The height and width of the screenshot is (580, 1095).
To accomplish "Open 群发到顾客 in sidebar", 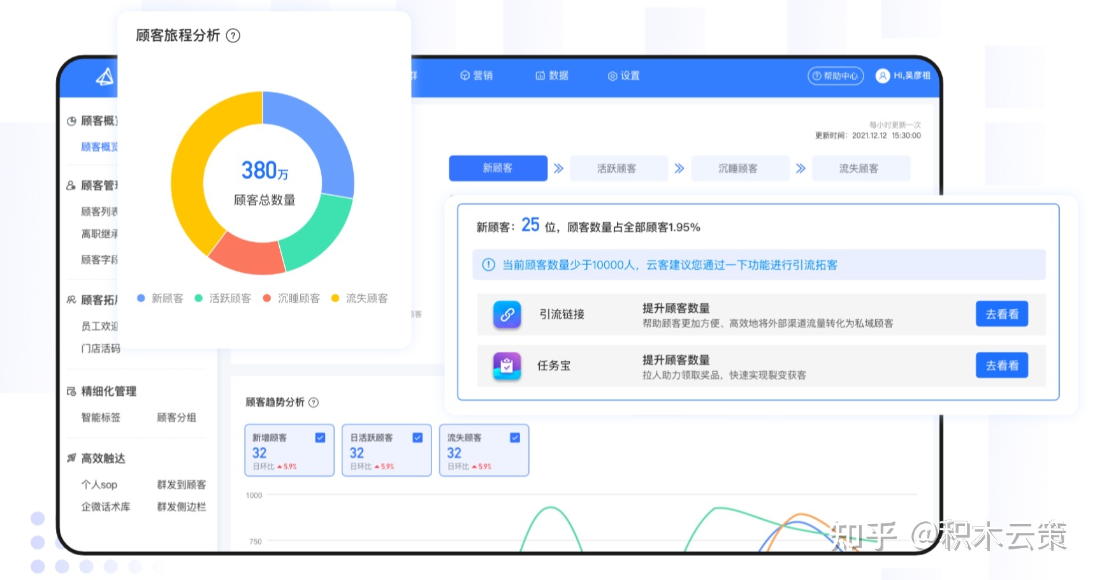I will tap(182, 484).
